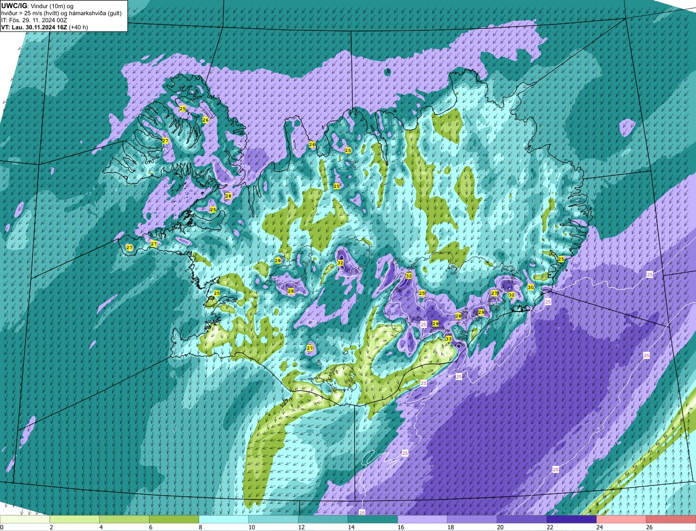Select the legend tick label 26
This screenshot has height=531, width=696.
(649, 527)
